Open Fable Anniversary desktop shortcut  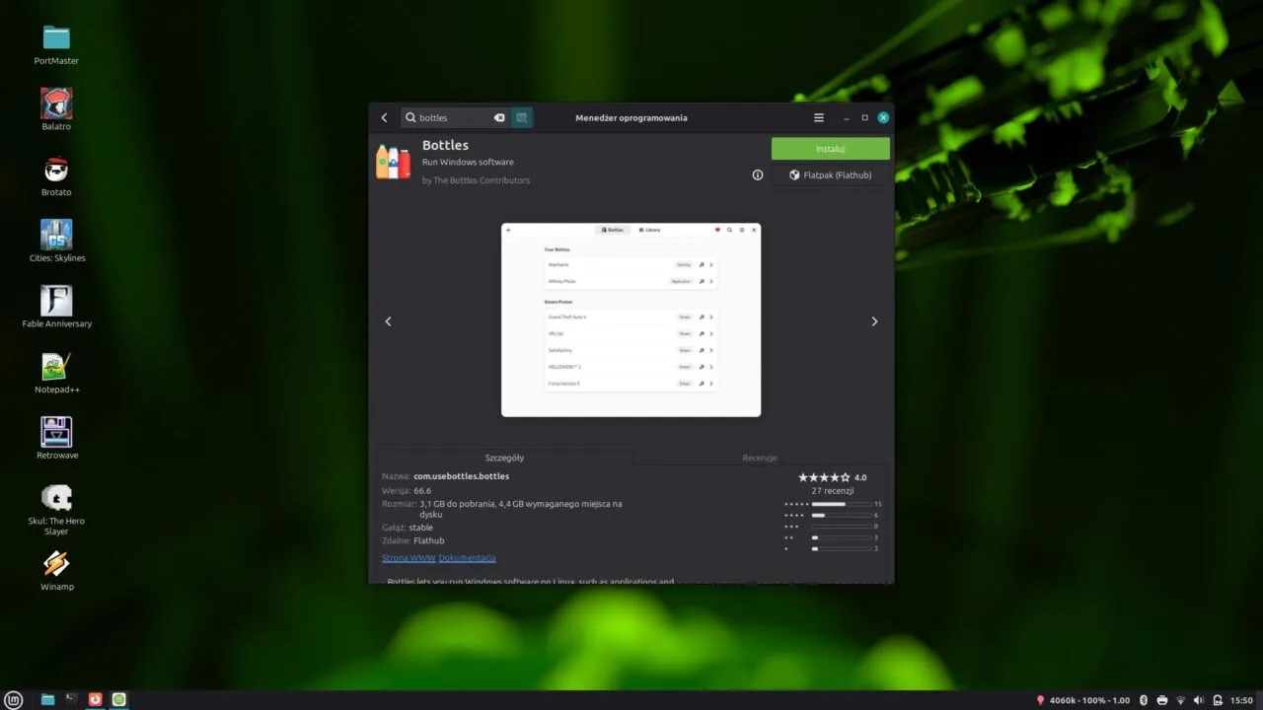pyautogui.click(x=56, y=307)
